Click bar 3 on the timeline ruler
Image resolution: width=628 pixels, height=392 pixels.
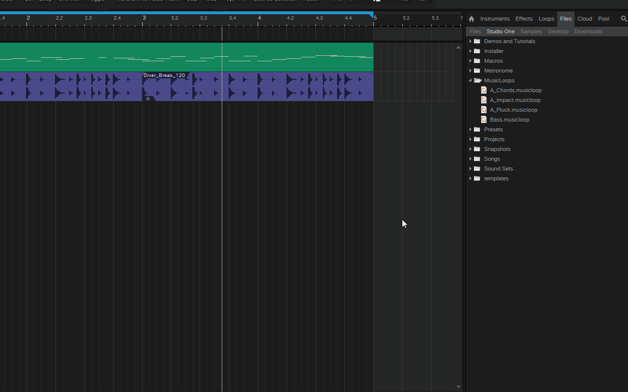click(144, 18)
